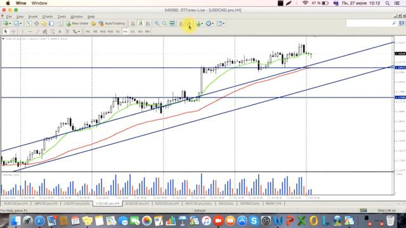The width and height of the screenshot is (406, 228).
Task: Switch to Bar Chart display
Action: pyautogui.click(x=133, y=23)
